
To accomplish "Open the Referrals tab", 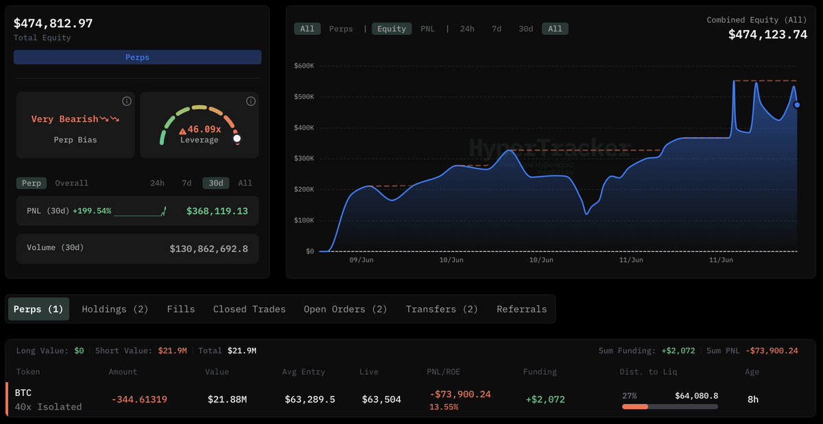I will [522, 309].
